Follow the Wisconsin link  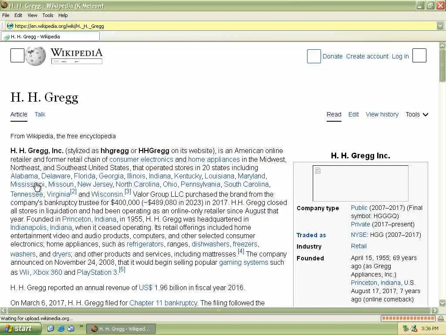pyautogui.click(x=107, y=194)
